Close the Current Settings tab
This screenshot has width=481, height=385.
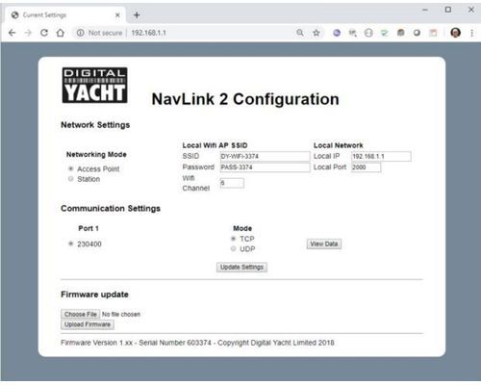click(117, 14)
